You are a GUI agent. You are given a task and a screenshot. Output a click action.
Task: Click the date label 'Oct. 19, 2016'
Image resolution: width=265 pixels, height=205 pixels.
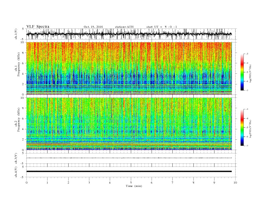tap(93, 27)
